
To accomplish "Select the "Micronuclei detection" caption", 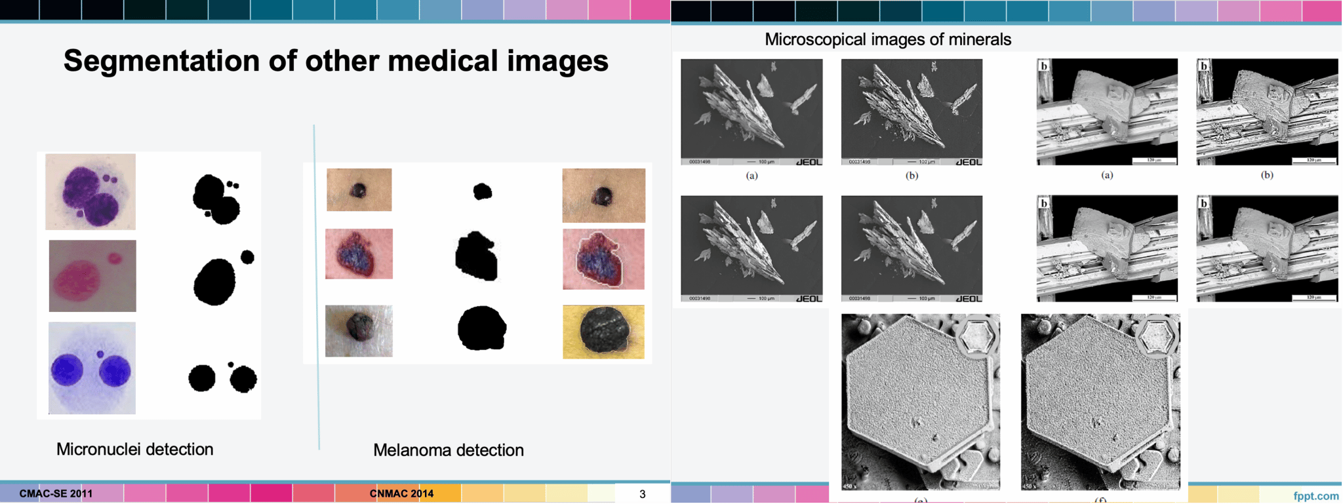I will click(x=134, y=449).
